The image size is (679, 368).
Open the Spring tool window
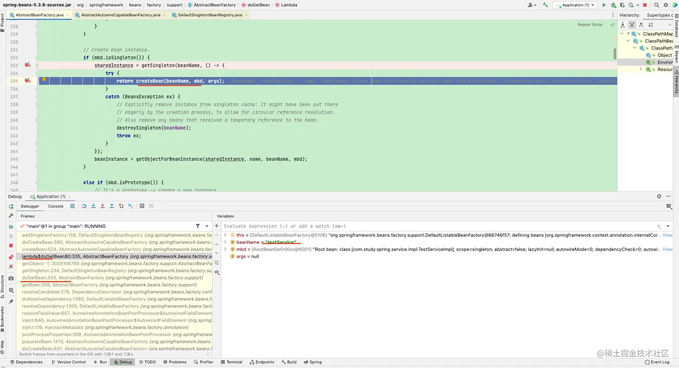pyautogui.click(x=313, y=362)
